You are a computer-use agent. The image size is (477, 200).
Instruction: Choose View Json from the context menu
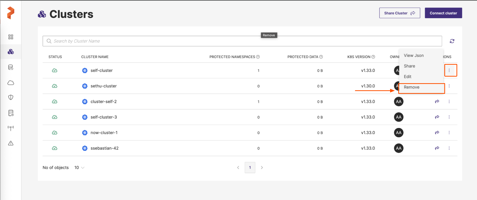[x=414, y=56]
